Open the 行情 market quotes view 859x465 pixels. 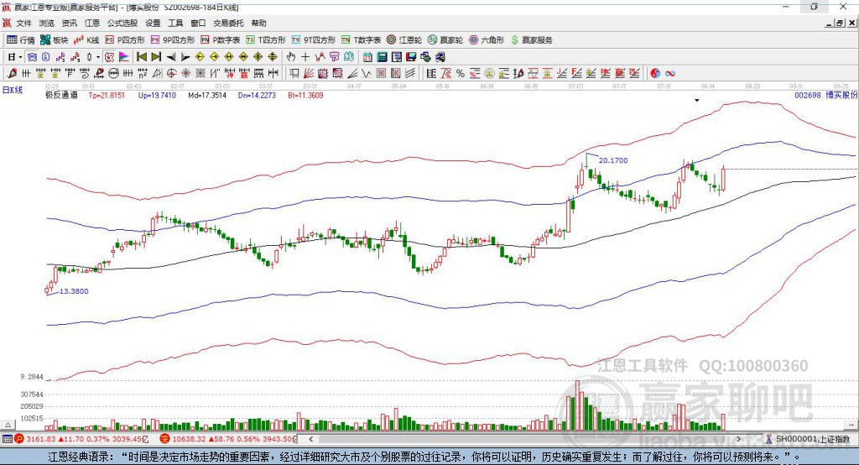pos(21,40)
